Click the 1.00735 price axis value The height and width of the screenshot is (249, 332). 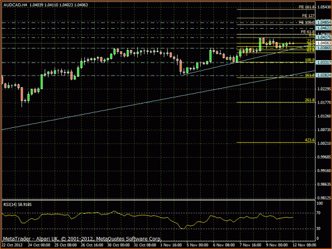click(x=324, y=129)
